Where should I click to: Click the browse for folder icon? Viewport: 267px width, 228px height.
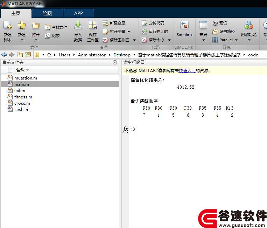(28, 55)
